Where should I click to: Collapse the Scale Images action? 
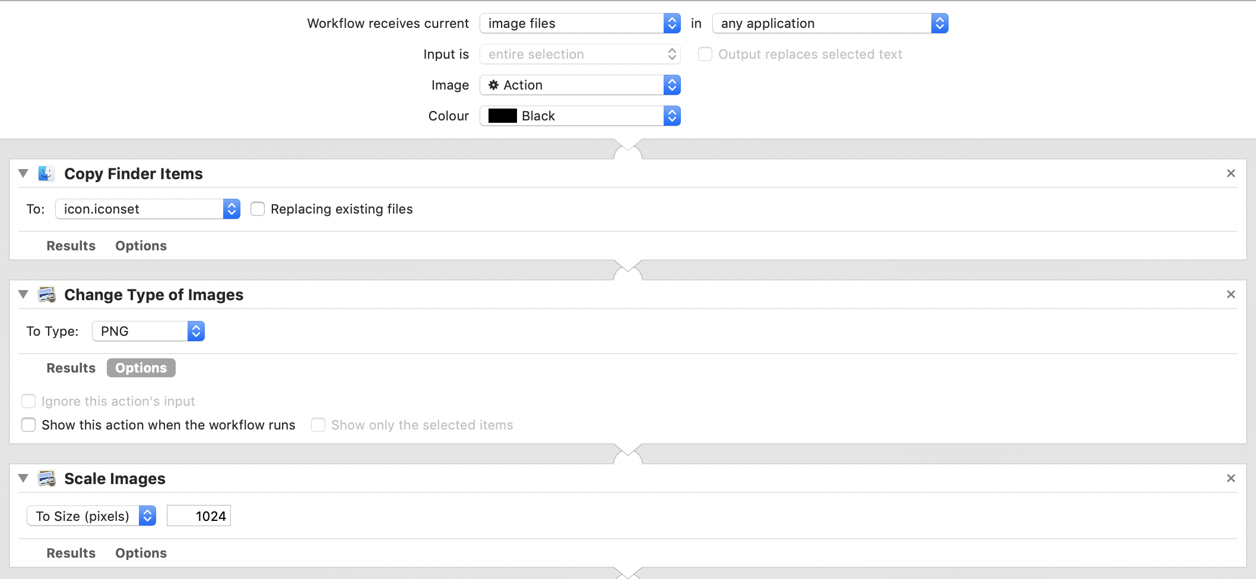(23, 478)
